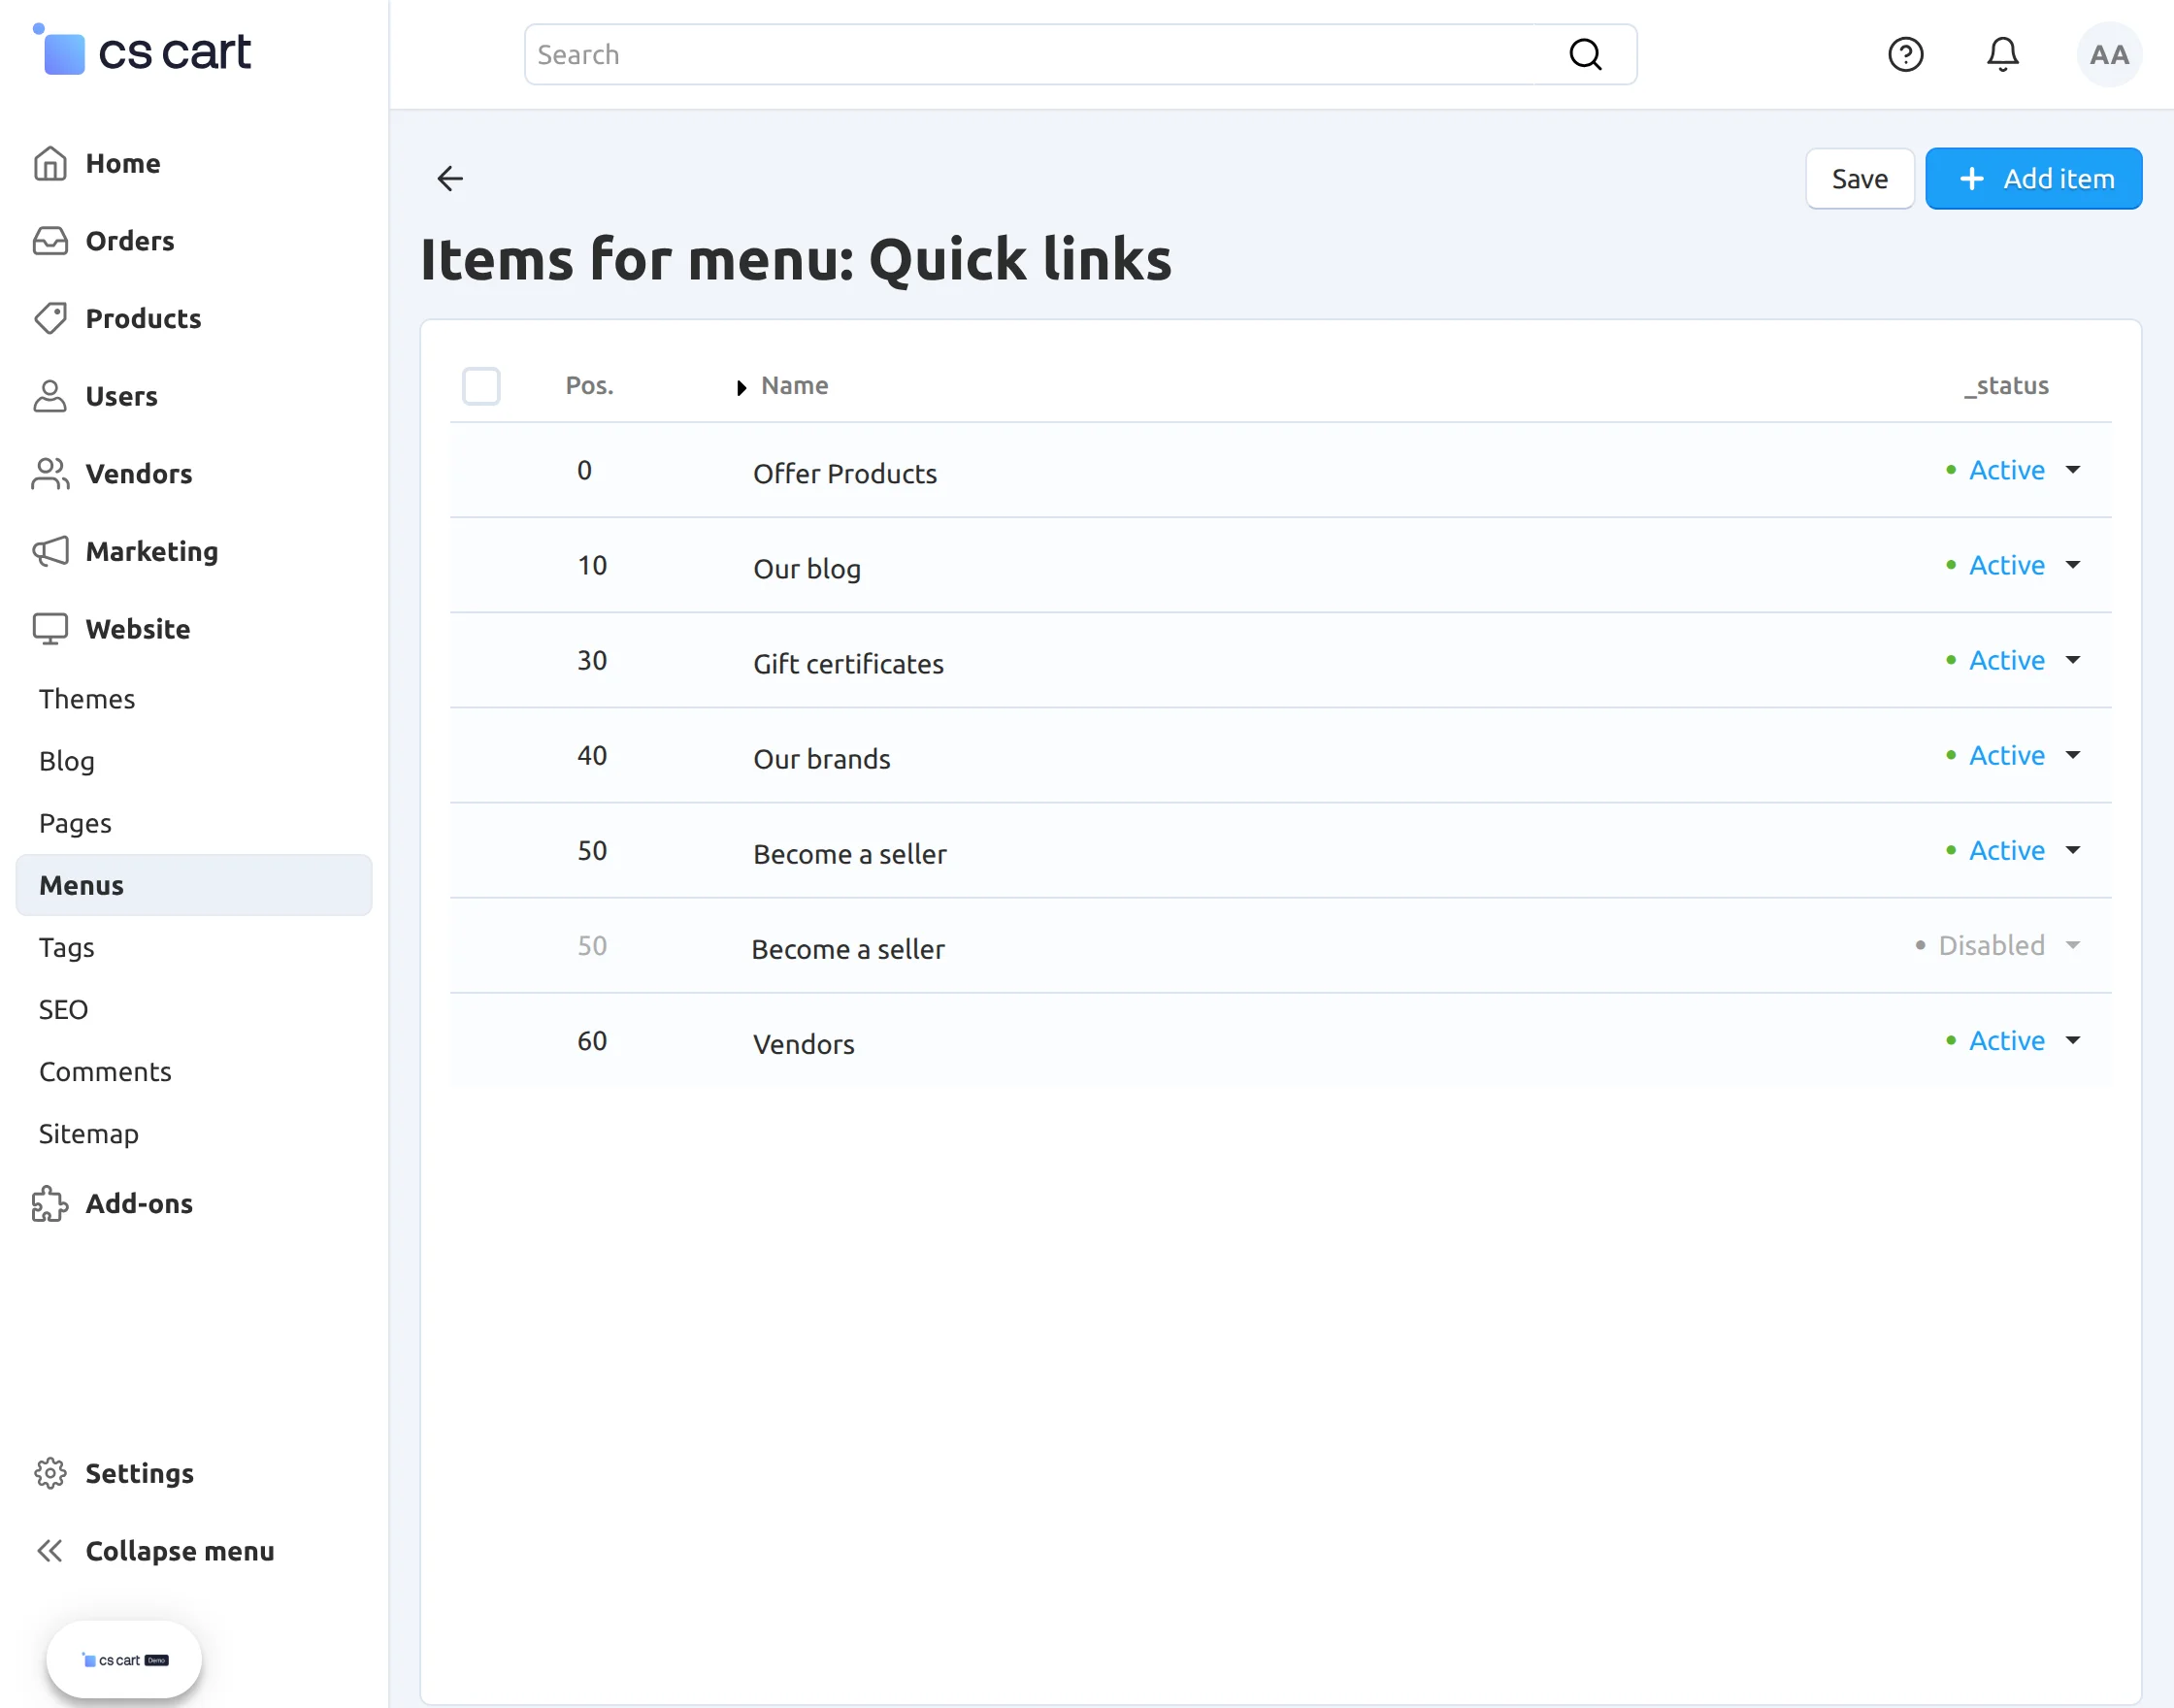Open the Our brands menu item
Image resolution: width=2174 pixels, height=1708 pixels.
(x=821, y=759)
